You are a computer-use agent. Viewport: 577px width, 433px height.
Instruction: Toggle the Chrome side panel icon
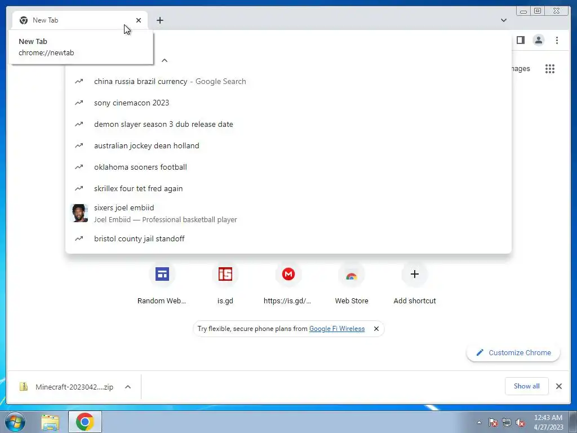520,40
